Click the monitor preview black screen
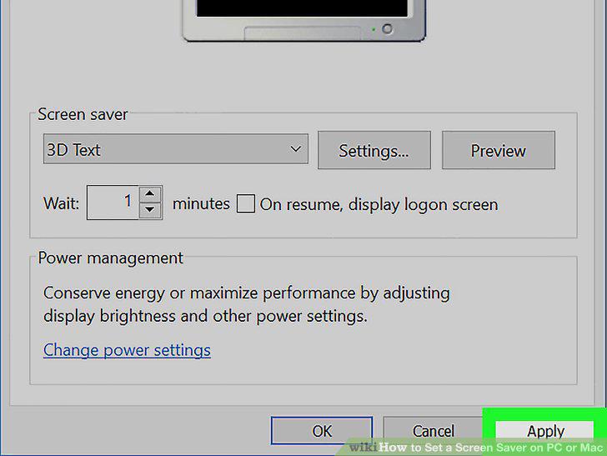Viewport: 607px width, 456px height. click(302, 8)
